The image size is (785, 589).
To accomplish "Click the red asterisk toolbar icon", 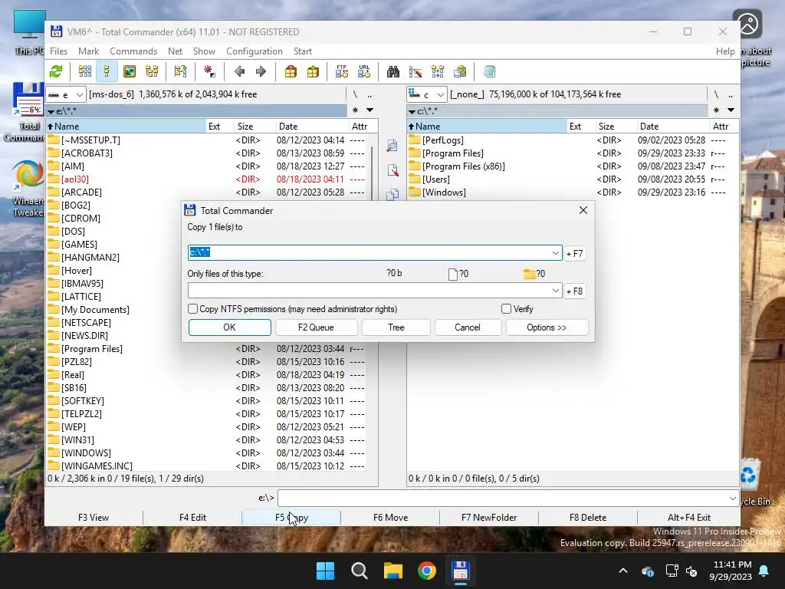I will 209,71.
